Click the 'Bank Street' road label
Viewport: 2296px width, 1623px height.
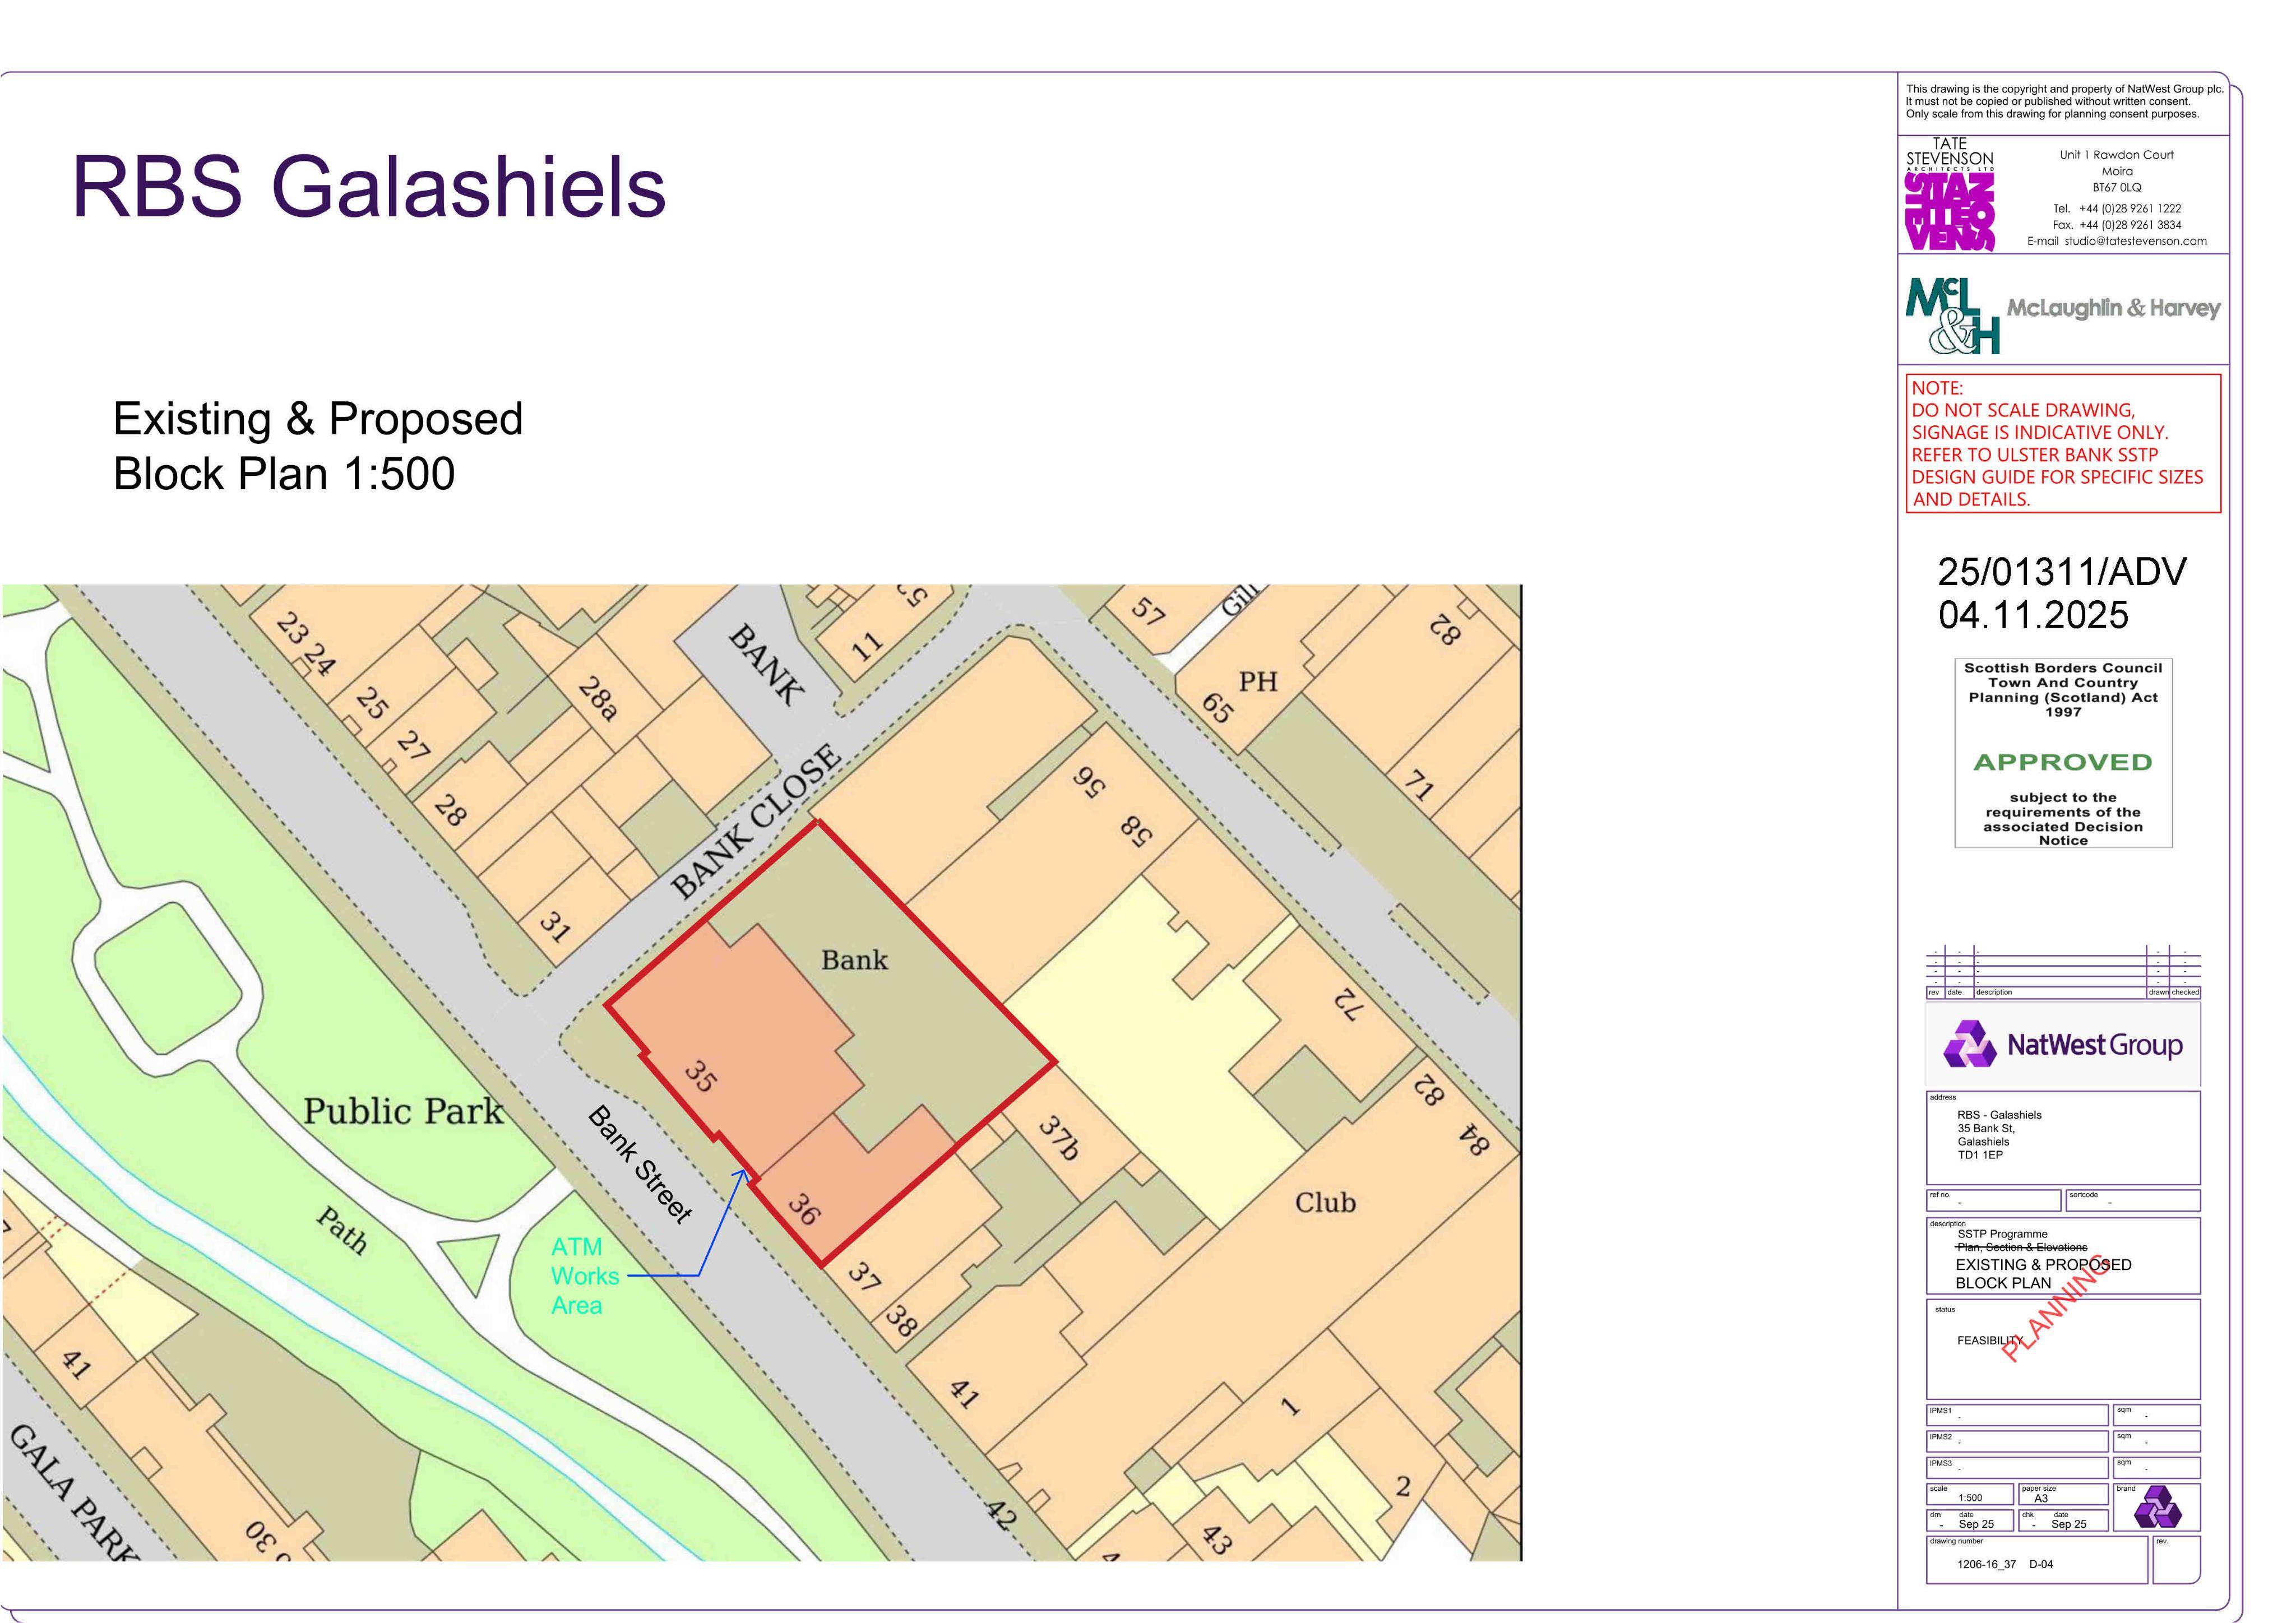[x=640, y=1164]
